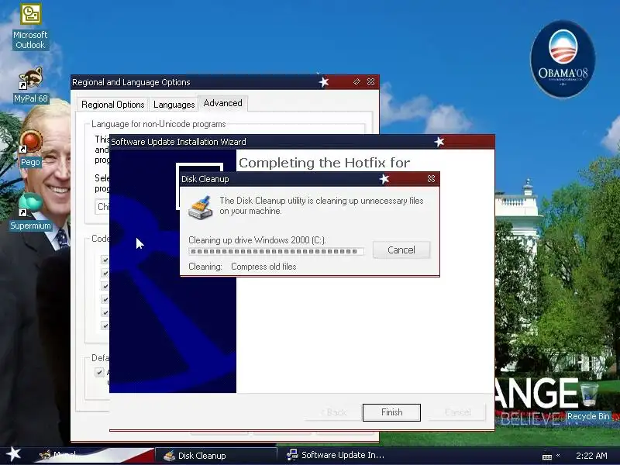This screenshot has width=620, height=465.
Task: Click the 'Completing the Hotfix for' heading
Action: (324, 163)
